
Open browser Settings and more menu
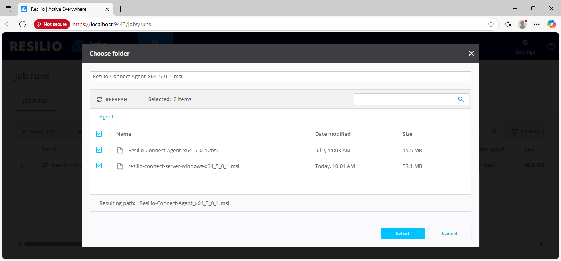[x=537, y=24]
